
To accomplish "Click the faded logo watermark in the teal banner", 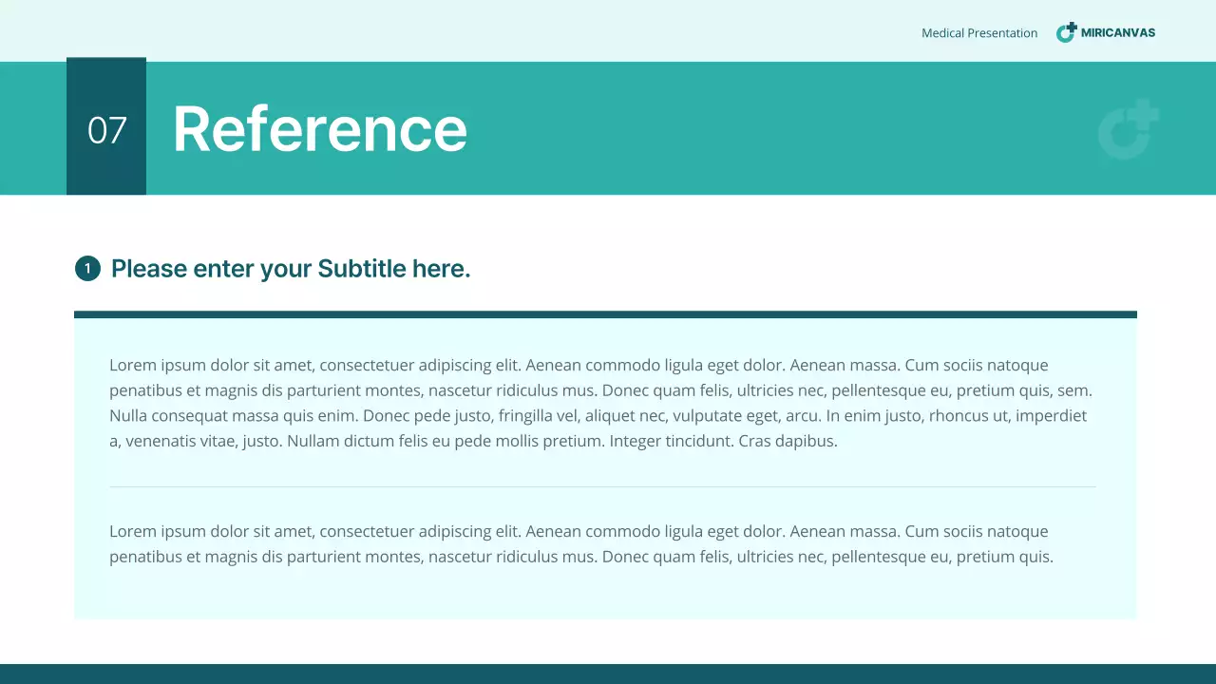I will (x=1128, y=130).
